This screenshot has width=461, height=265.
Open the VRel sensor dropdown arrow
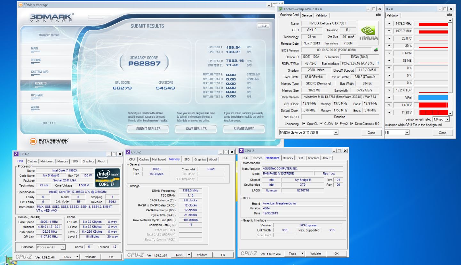coord(390,97)
